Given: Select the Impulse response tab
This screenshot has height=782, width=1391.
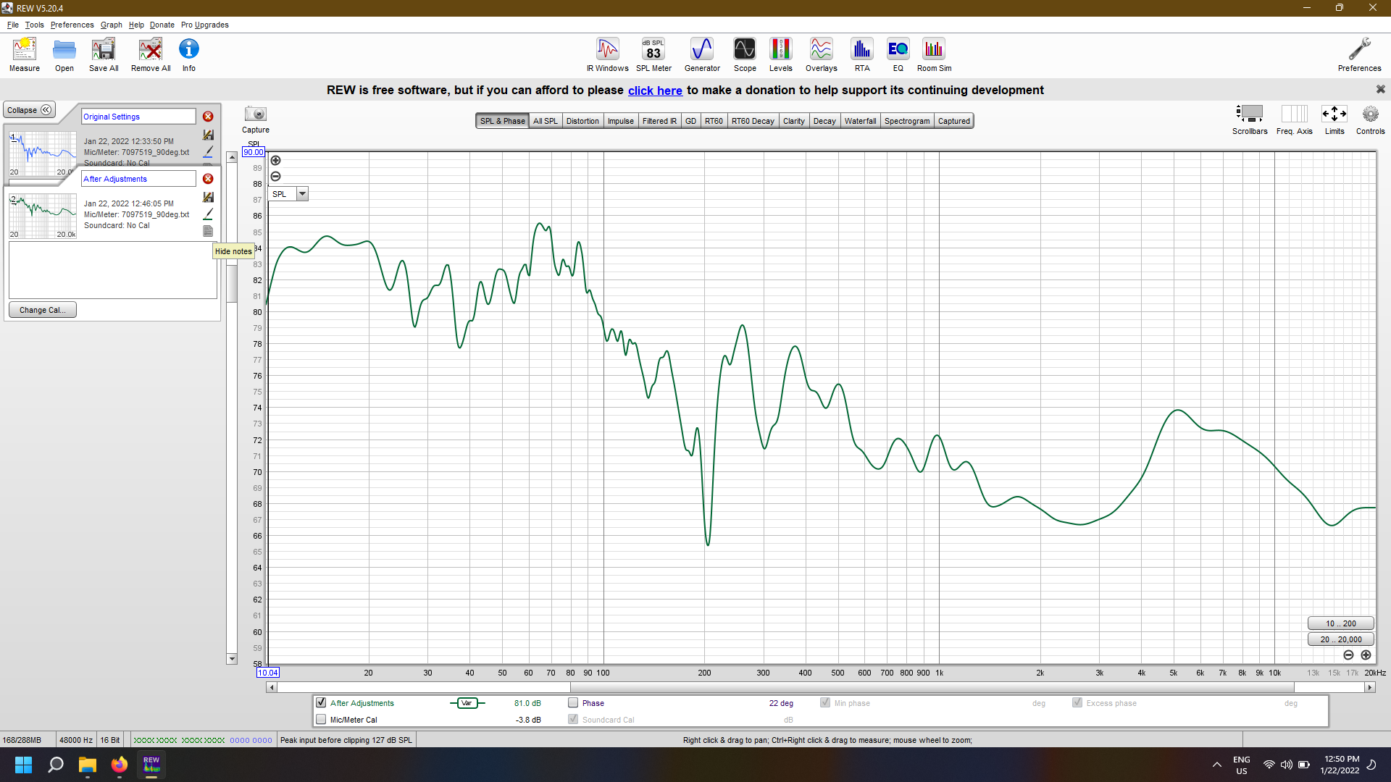Looking at the screenshot, I should pos(621,120).
